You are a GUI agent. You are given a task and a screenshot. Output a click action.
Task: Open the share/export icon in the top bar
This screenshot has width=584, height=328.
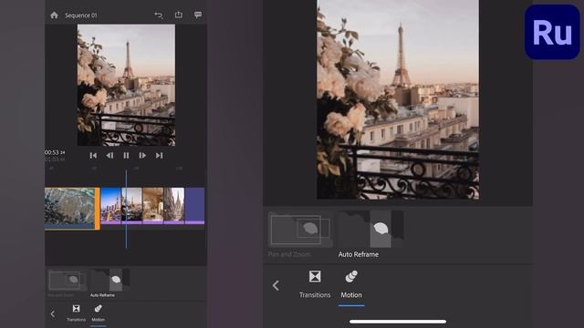tap(179, 15)
